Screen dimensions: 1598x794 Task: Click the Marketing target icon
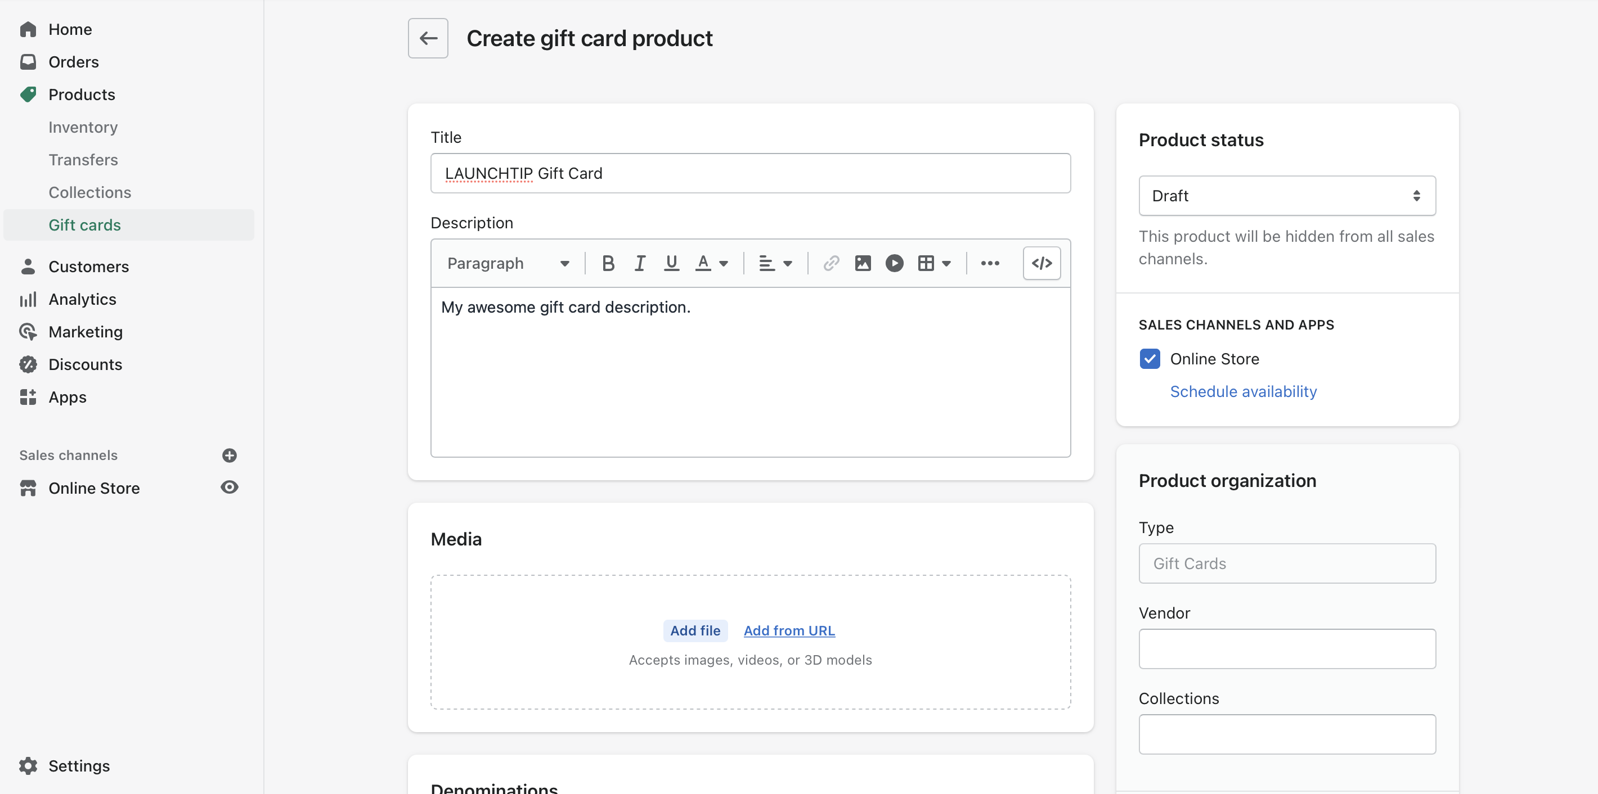(x=28, y=332)
